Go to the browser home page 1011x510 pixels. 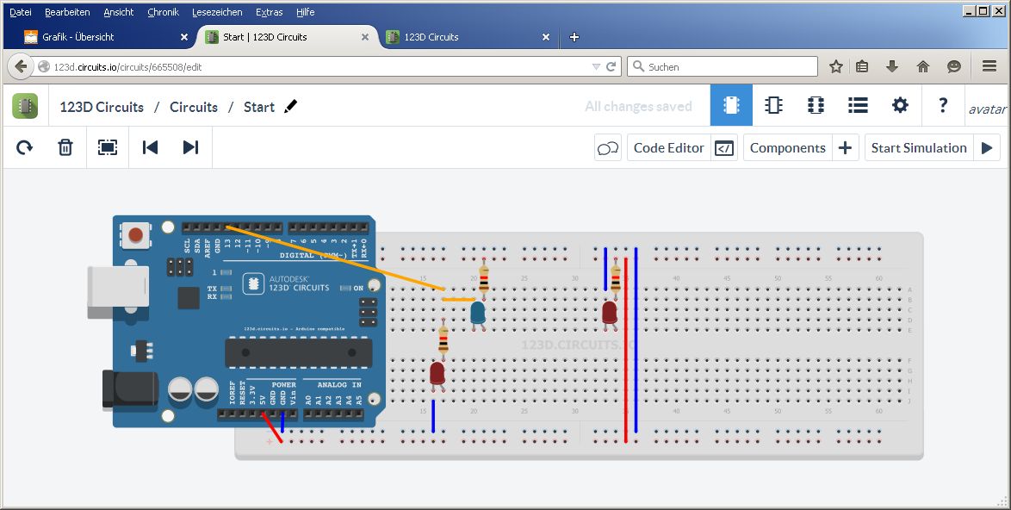point(923,66)
